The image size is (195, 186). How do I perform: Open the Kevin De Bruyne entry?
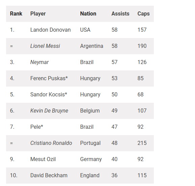tap(49, 111)
